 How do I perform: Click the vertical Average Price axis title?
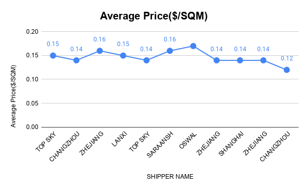13,96
